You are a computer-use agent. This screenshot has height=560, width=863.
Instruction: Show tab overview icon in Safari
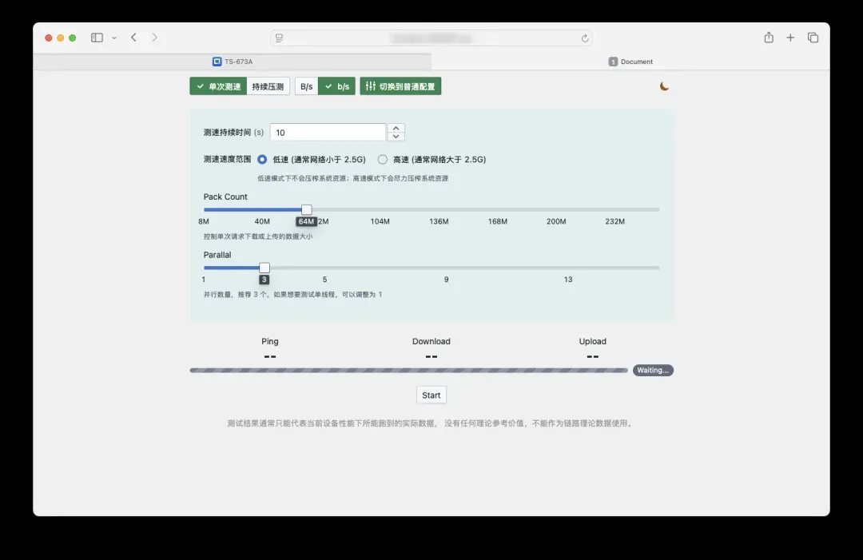(813, 38)
